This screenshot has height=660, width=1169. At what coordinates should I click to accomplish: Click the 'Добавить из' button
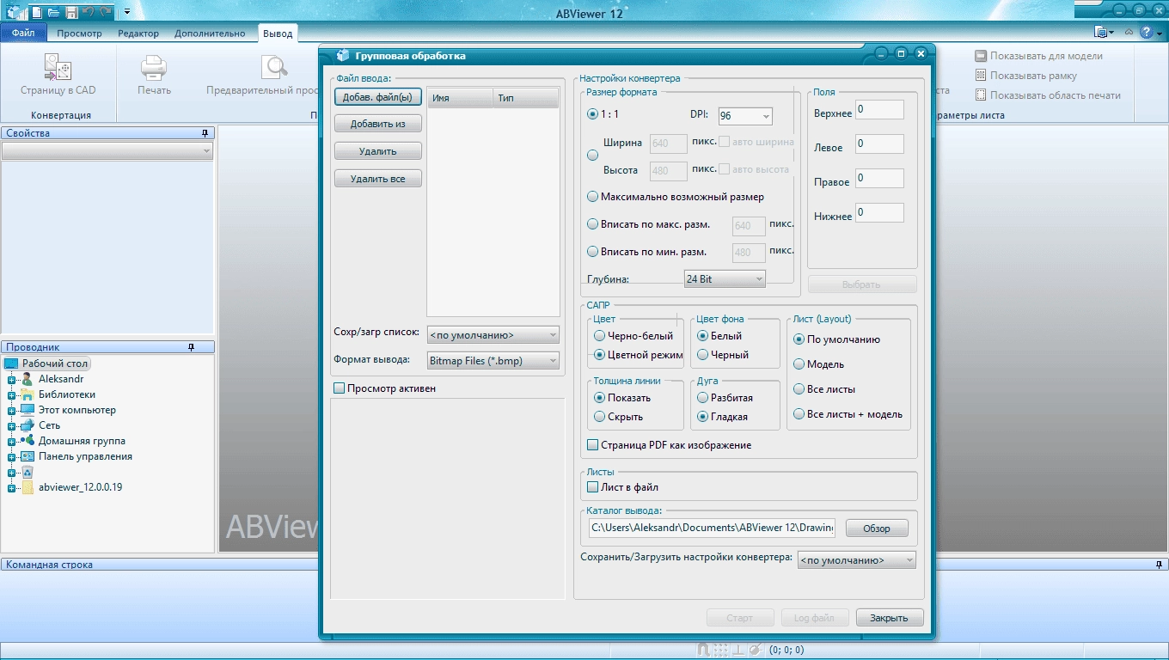(x=378, y=124)
